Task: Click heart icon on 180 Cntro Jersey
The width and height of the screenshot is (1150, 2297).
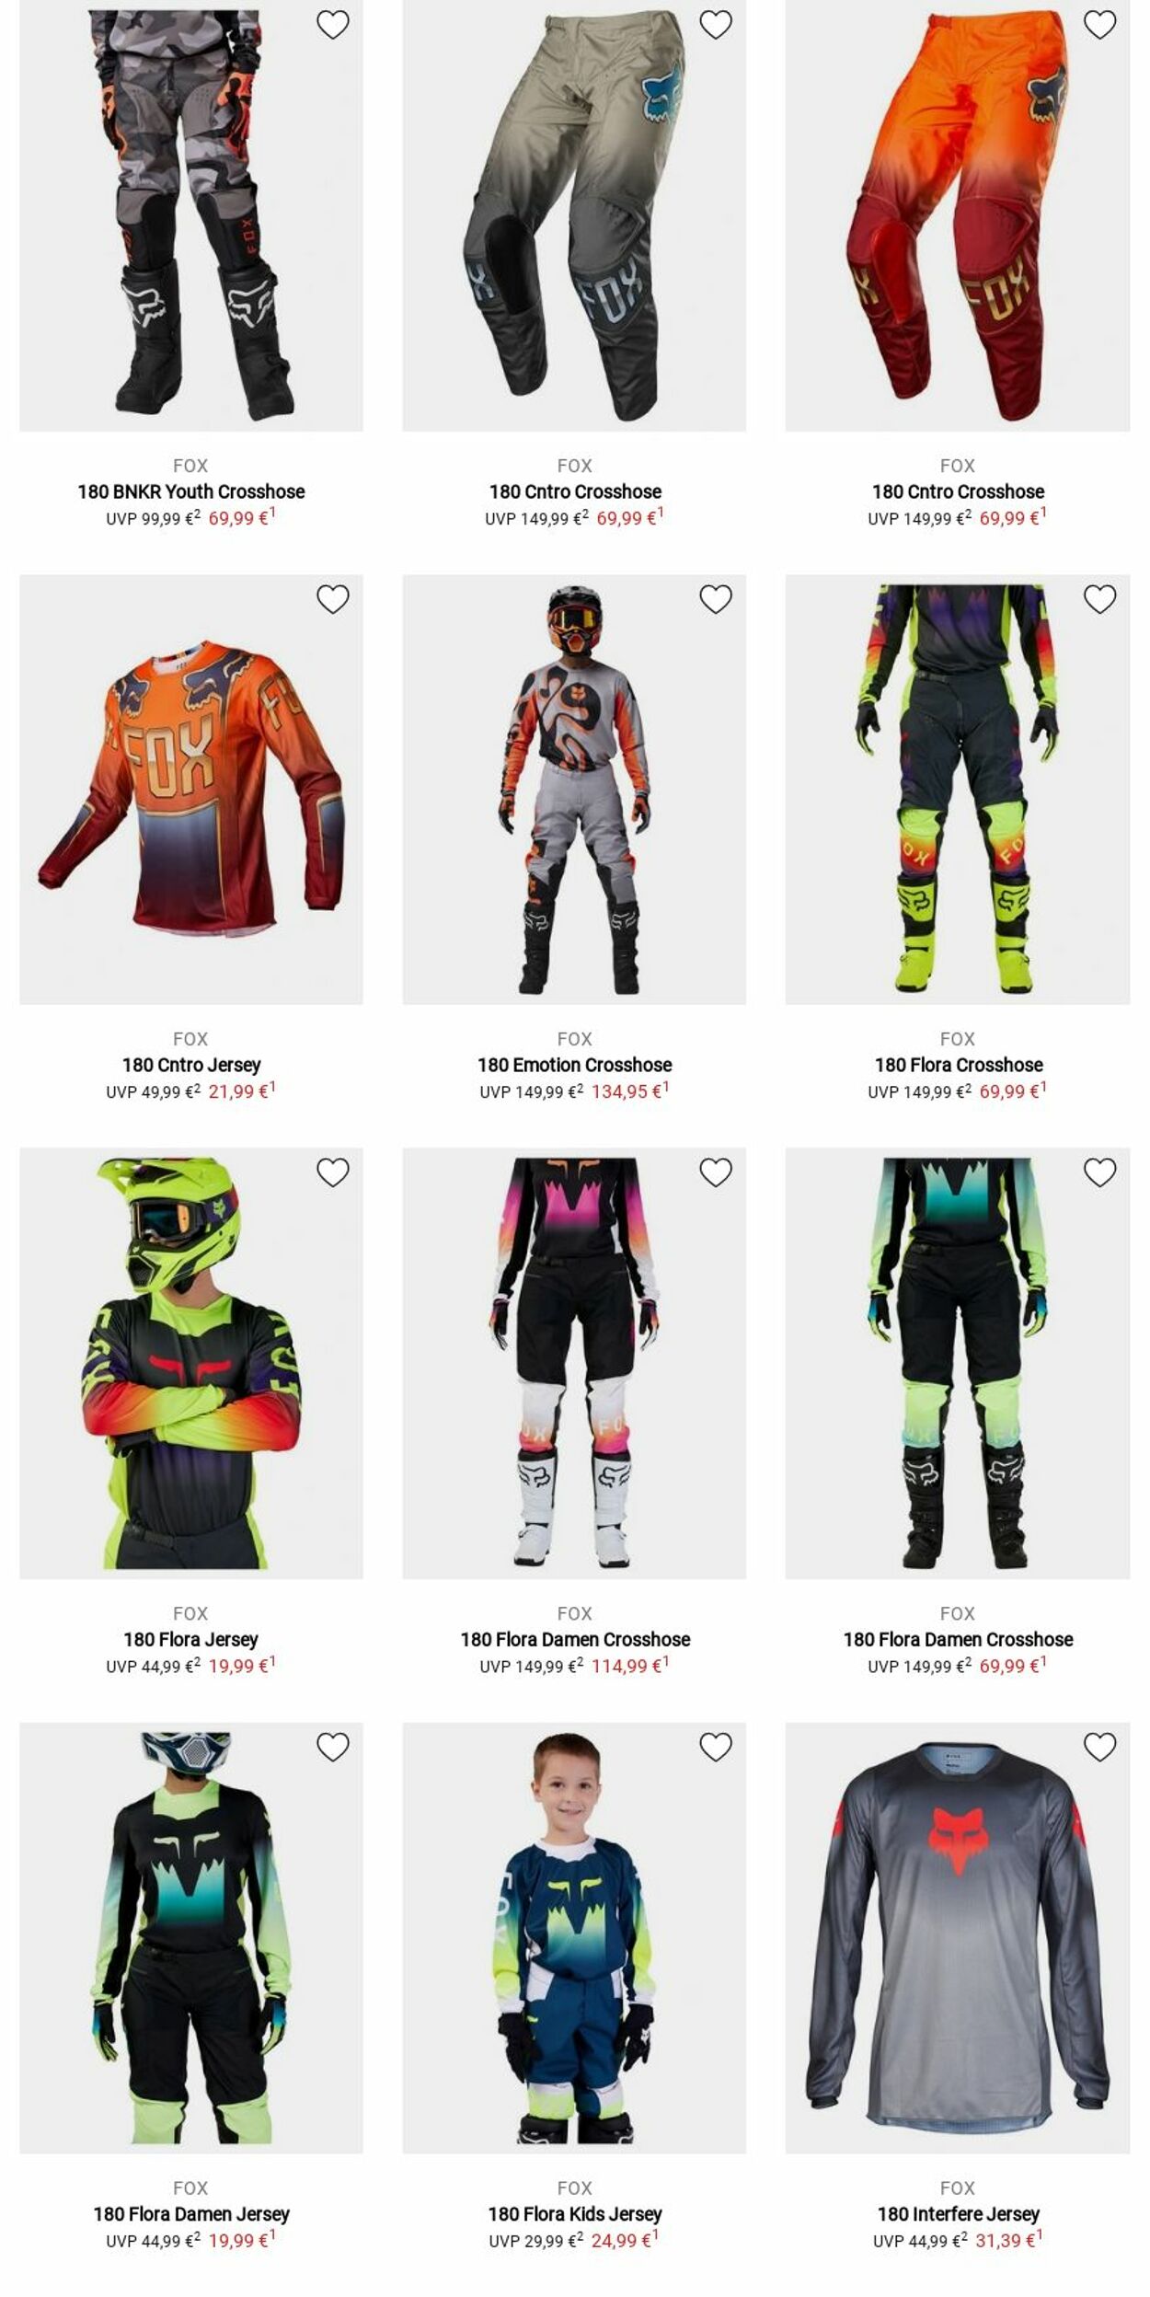Action: pyautogui.click(x=332, y=599)
